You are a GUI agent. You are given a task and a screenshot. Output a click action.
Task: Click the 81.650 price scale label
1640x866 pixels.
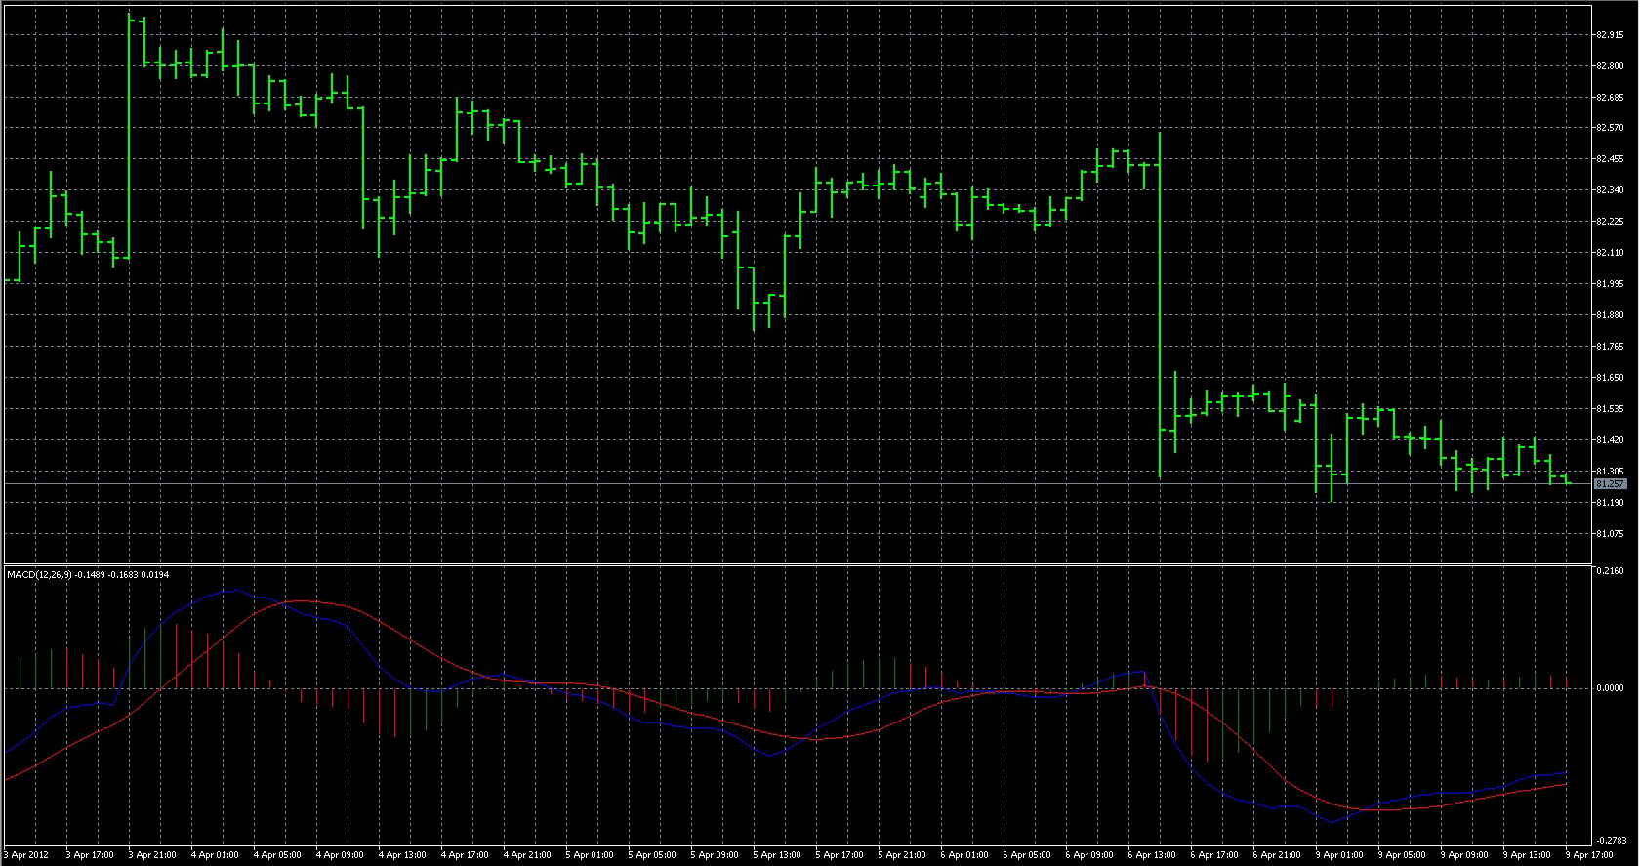pyautogui.click(x=1610, y=378)
